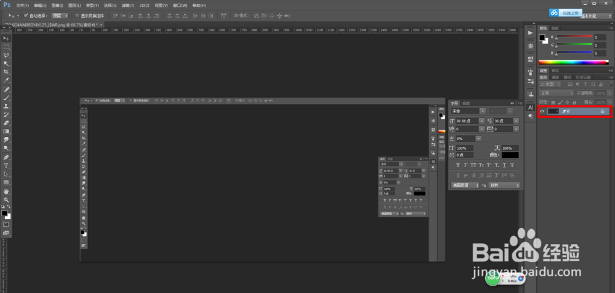Image resolution: width=615 pixels, height=293 pixels.
Task: Click the 颜色 text color swatch in Character panel
Action: click(x=510, y=155)
